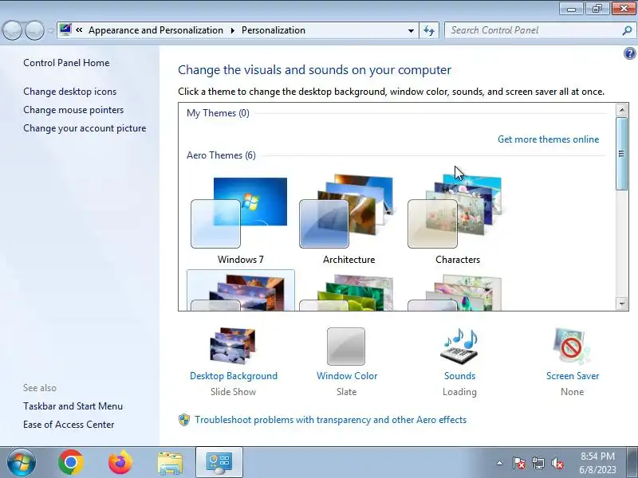
Task: Click the Desktop Background text link
Action: tap(234, 376)
